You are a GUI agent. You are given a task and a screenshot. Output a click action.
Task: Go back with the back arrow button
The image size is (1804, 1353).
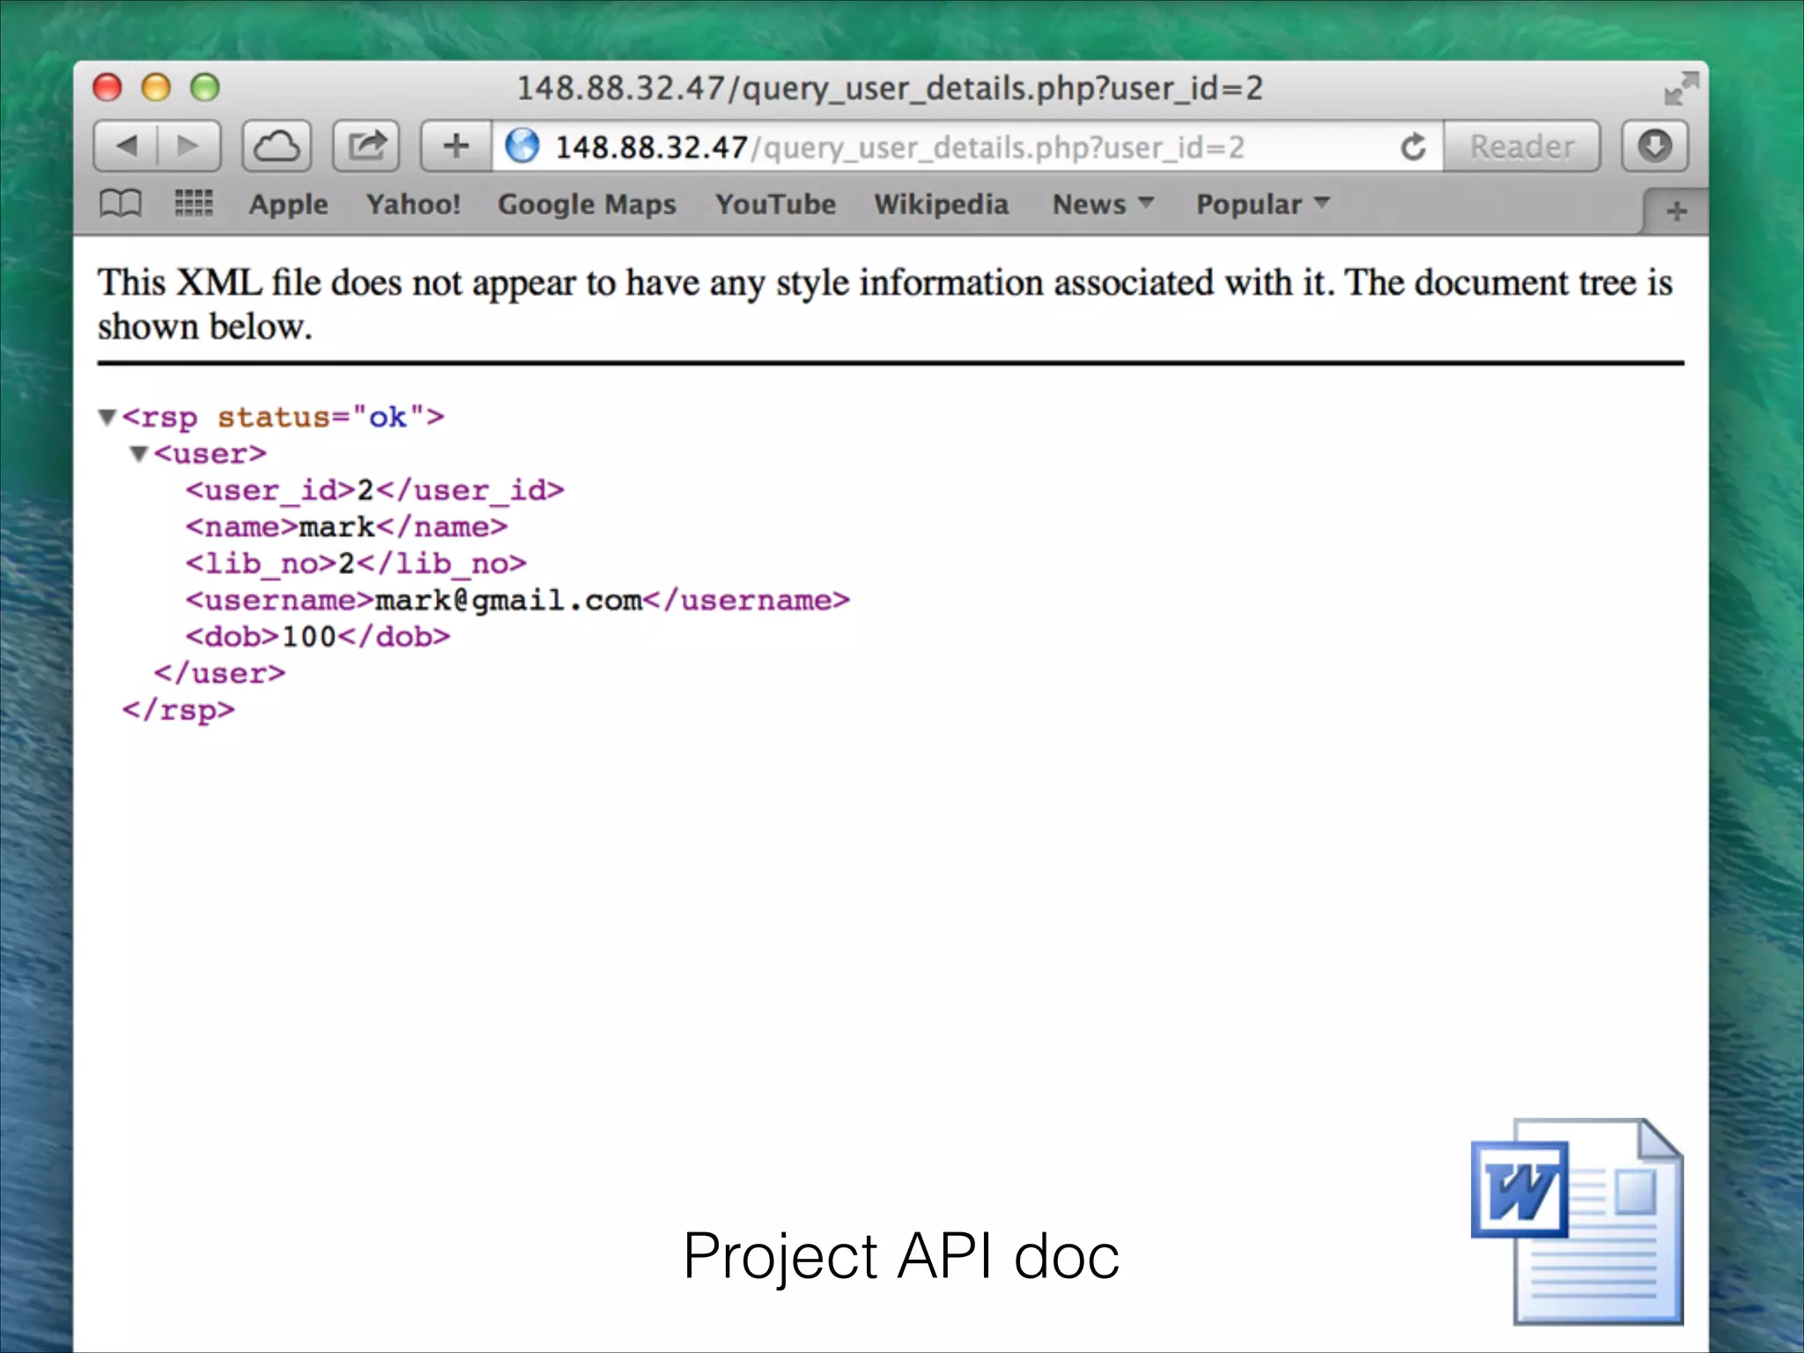[x=126, y=146]
